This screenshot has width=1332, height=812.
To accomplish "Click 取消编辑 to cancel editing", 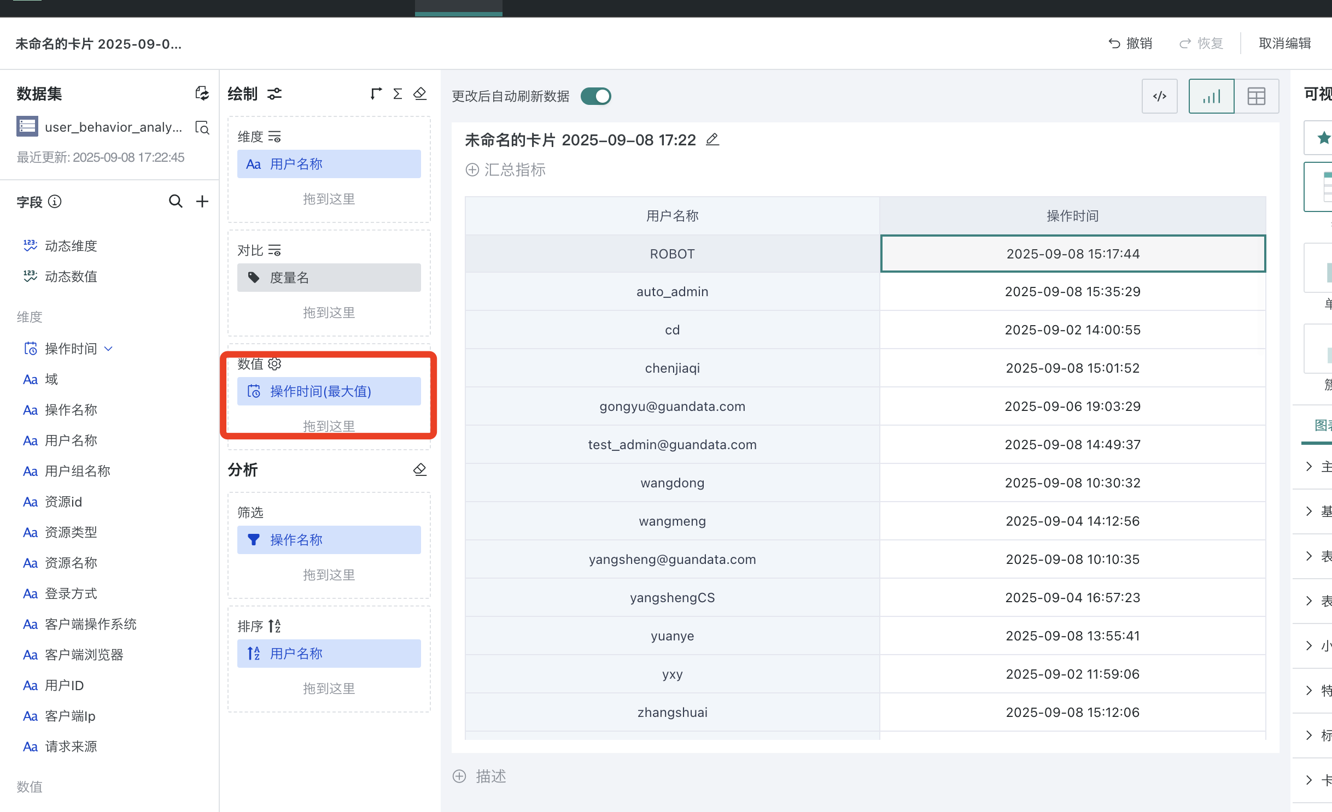I will coord(1285,43).
